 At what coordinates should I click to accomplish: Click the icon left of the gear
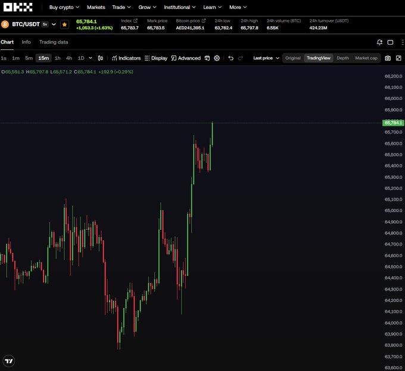pos(207,58)
